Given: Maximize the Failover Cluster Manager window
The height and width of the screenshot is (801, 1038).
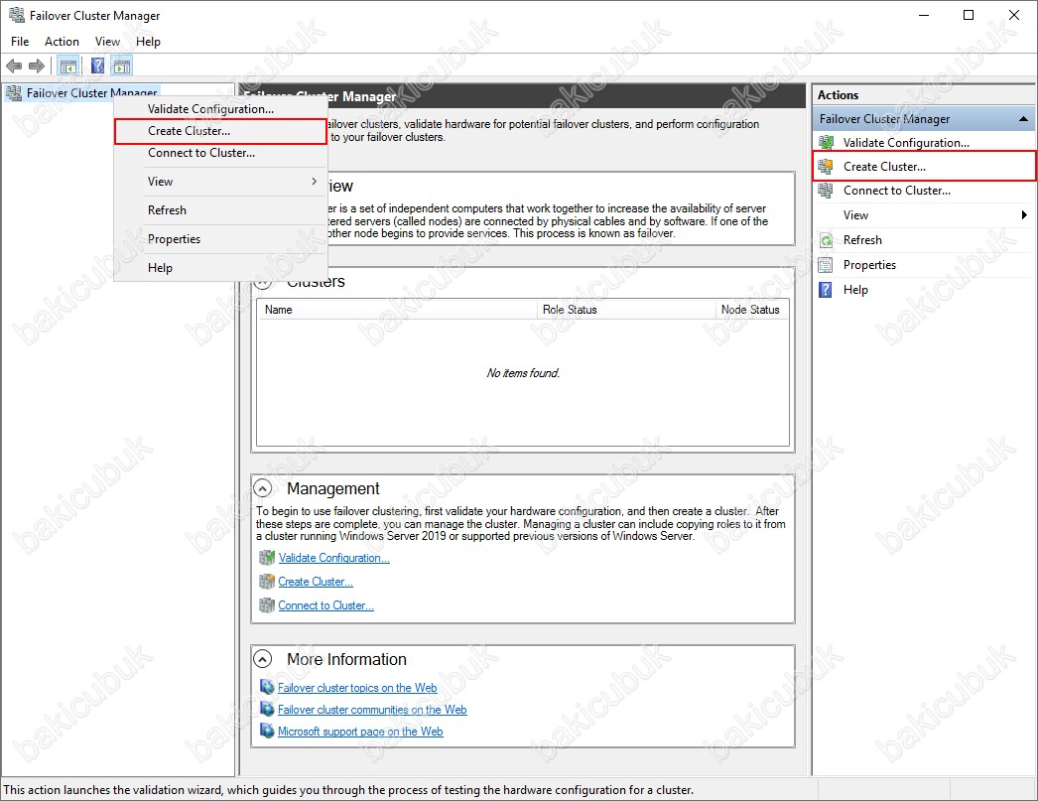Looking at the screenshot, I should 969,15.
